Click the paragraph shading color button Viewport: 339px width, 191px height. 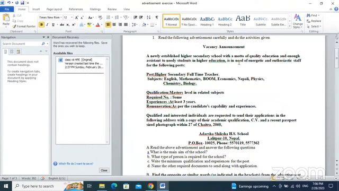click(x=144, y=25)
